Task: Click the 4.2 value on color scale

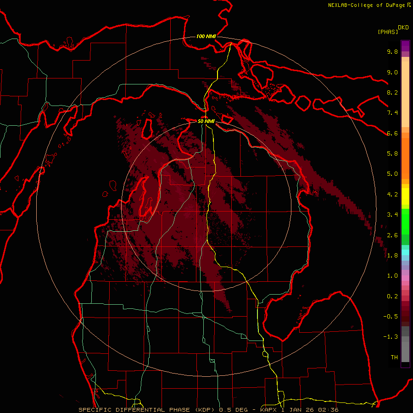Action: (x=392, y=195)
